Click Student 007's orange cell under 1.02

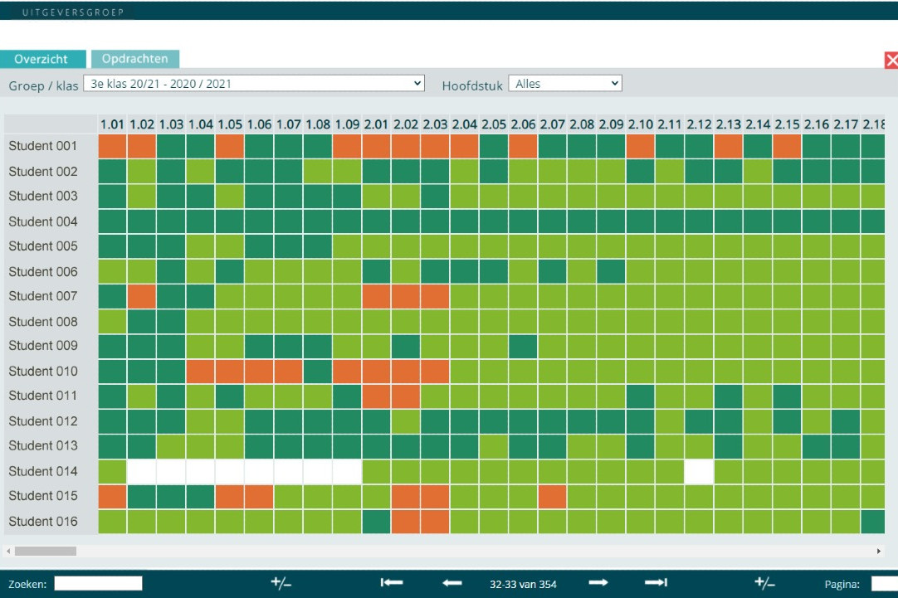tap(142, 296)
